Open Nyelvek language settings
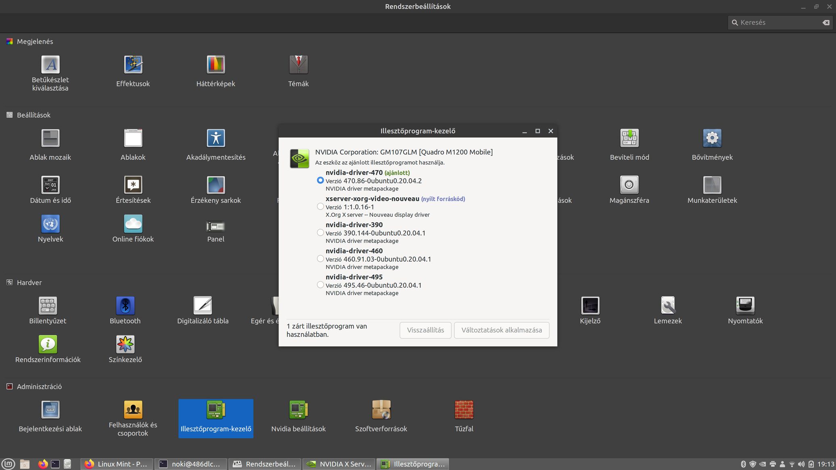836x470 pixels. [x=50, y=229]
